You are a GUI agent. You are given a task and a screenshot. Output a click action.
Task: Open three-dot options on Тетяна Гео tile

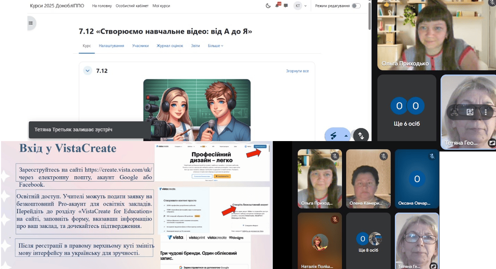coord(486,112)
